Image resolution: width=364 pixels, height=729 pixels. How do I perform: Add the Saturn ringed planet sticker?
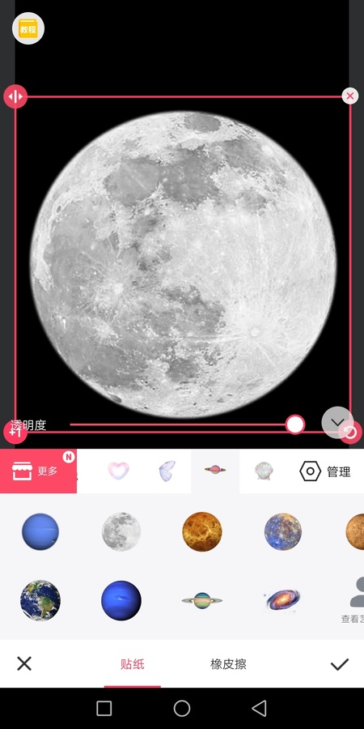[x=202, y=600]
